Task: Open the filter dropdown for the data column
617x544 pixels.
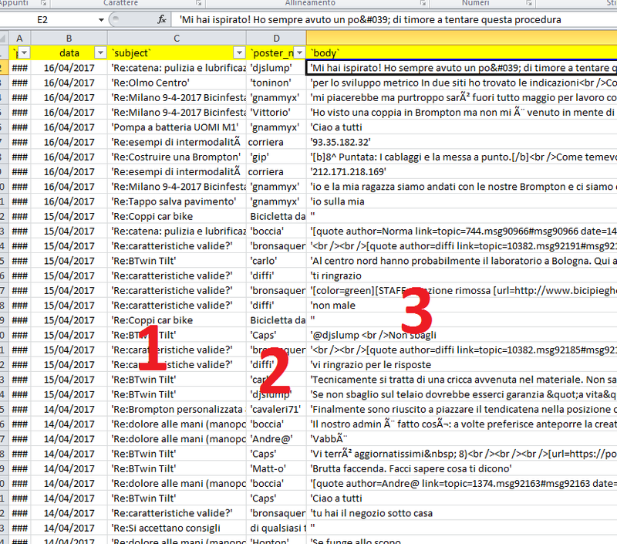Action: pos(101,52)
